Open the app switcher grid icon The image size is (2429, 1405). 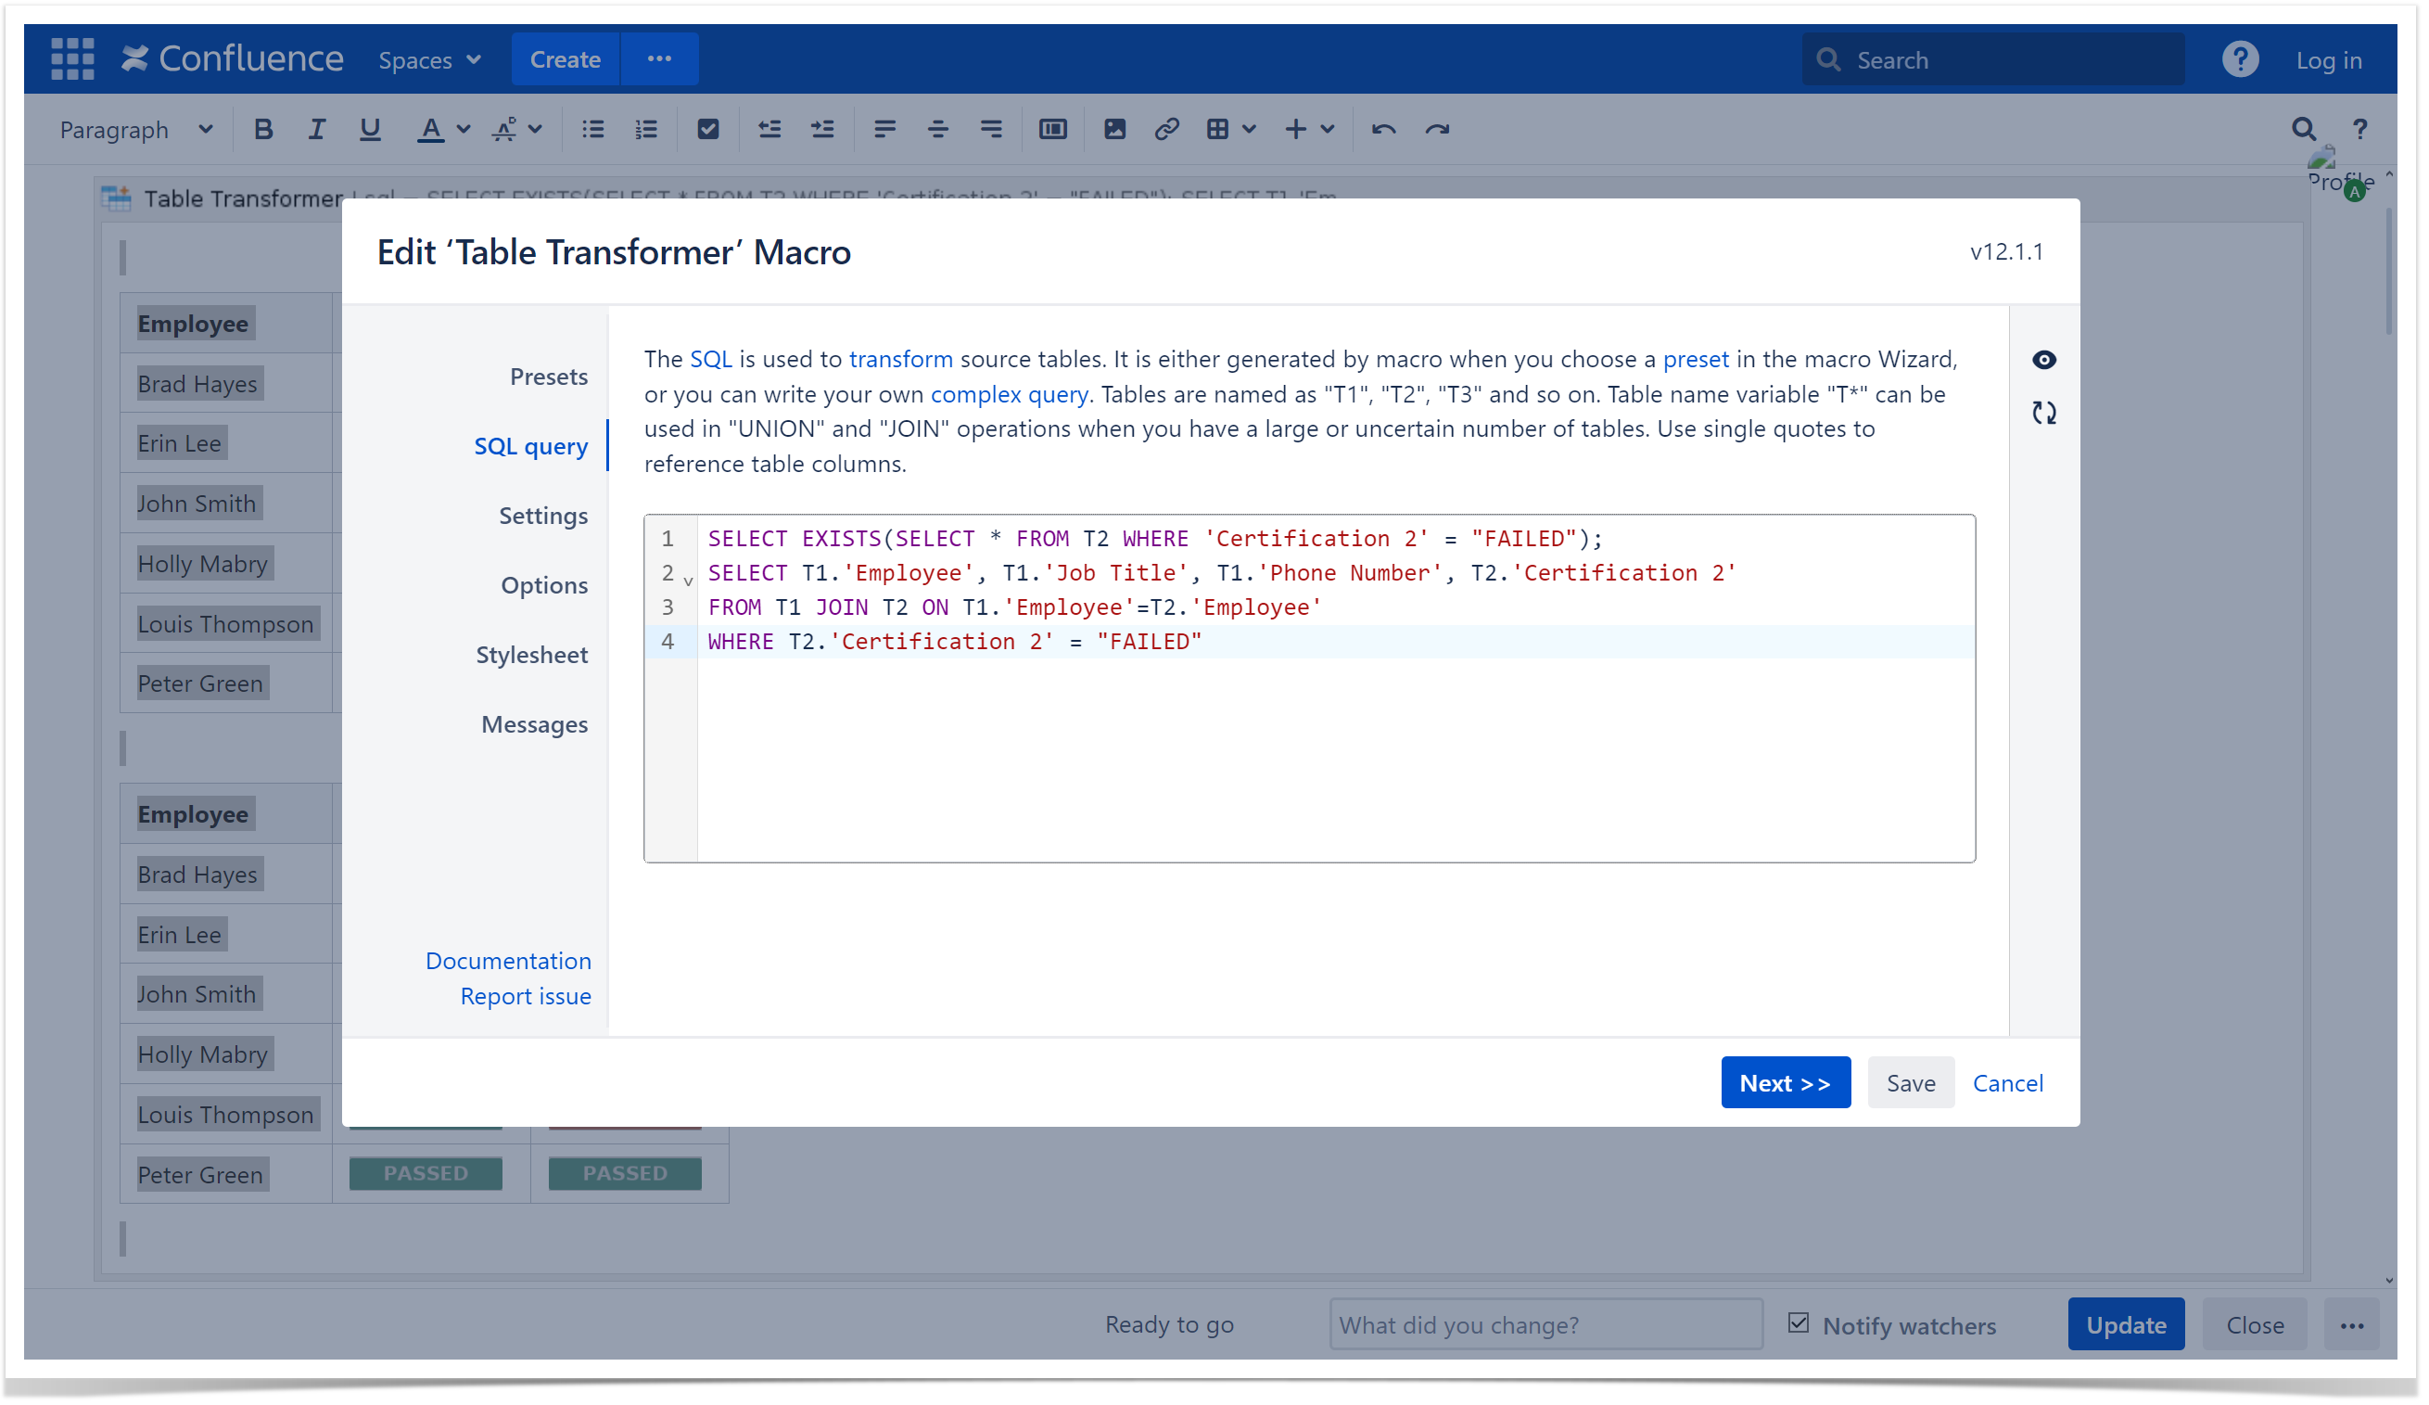click(x=72, y=58)
